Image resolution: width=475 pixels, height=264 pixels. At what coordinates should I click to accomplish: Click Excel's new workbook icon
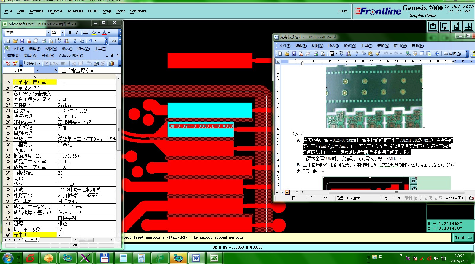[8, 41]
